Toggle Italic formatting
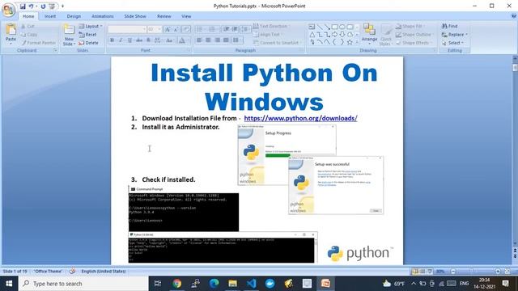Screen dimensions: 518x291 pos(121,40)
